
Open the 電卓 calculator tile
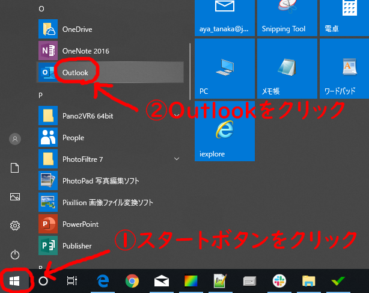[x=344, y=18]
